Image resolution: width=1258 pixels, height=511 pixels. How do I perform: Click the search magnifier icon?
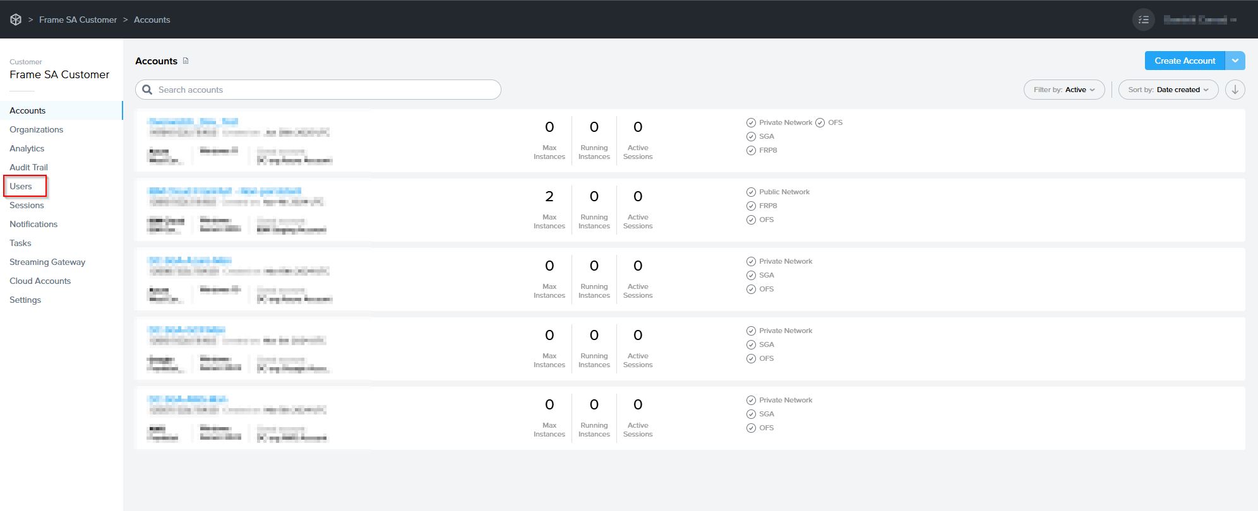point(147,90)
